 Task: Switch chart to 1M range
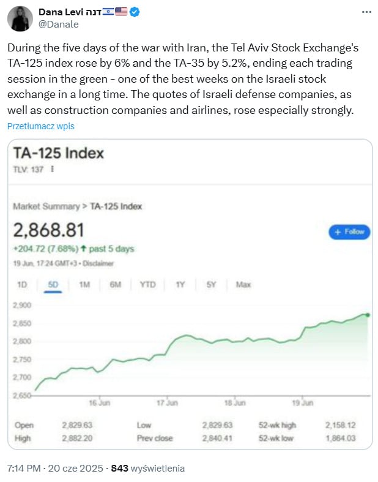84,285
